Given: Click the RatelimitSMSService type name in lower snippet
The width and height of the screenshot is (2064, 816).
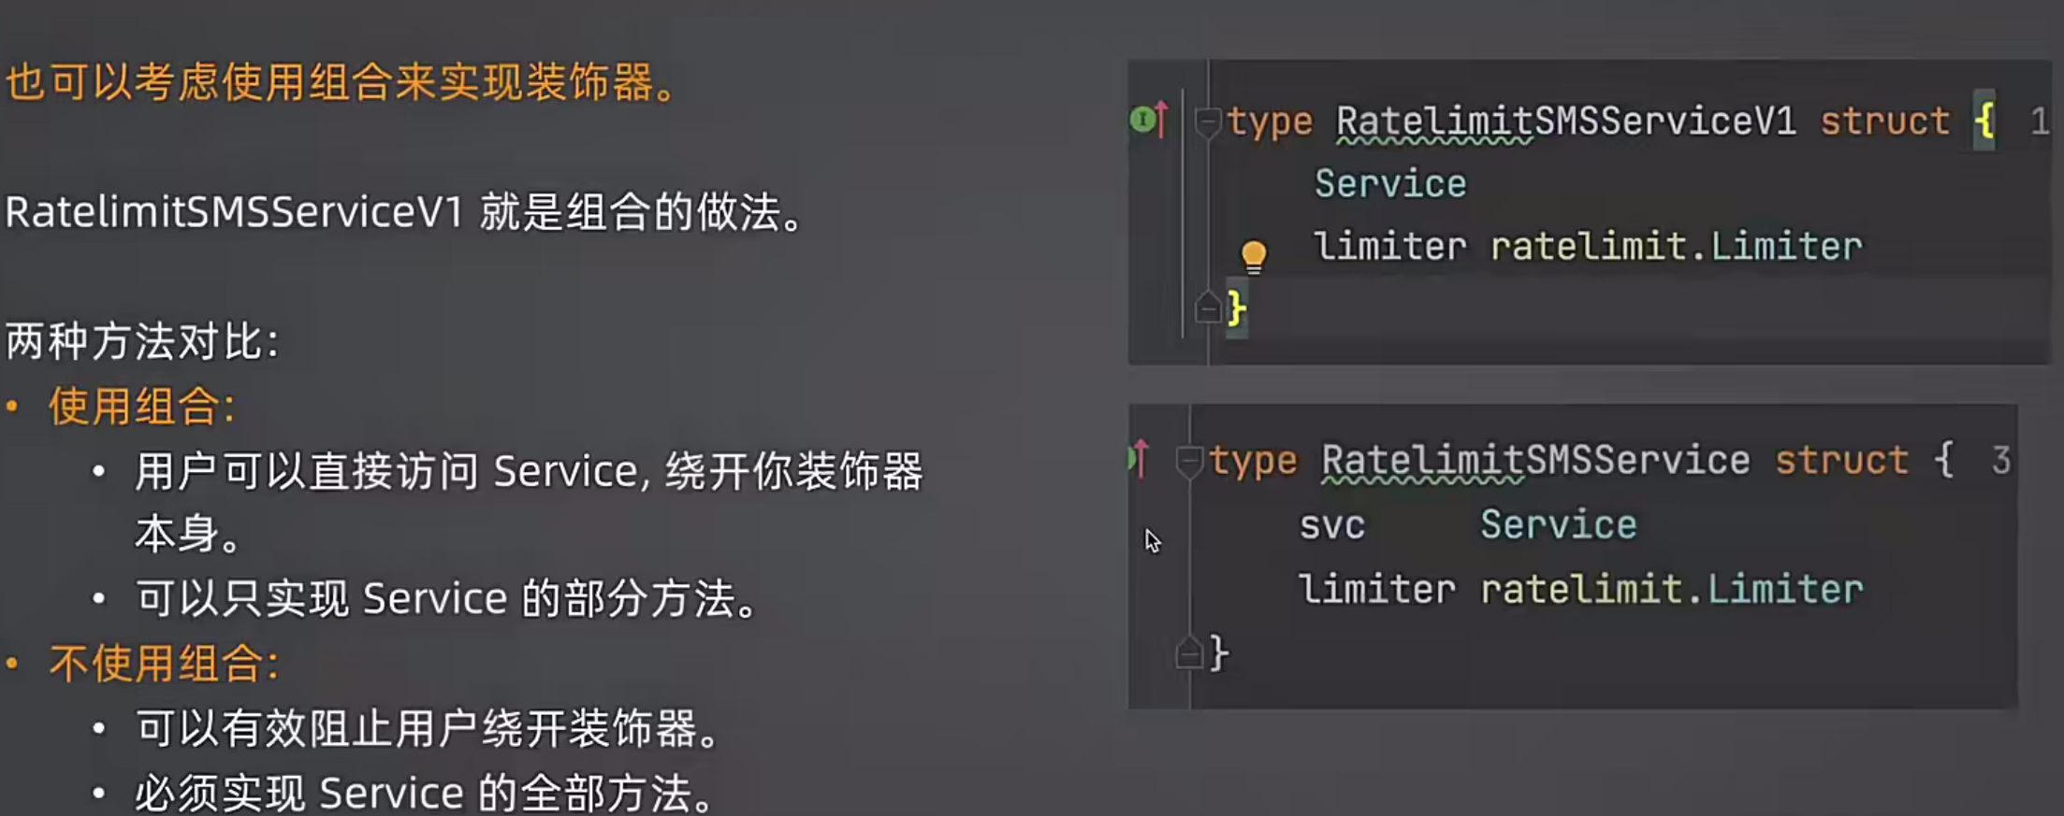Looking at the screenshot, I should coord(1535,461).
